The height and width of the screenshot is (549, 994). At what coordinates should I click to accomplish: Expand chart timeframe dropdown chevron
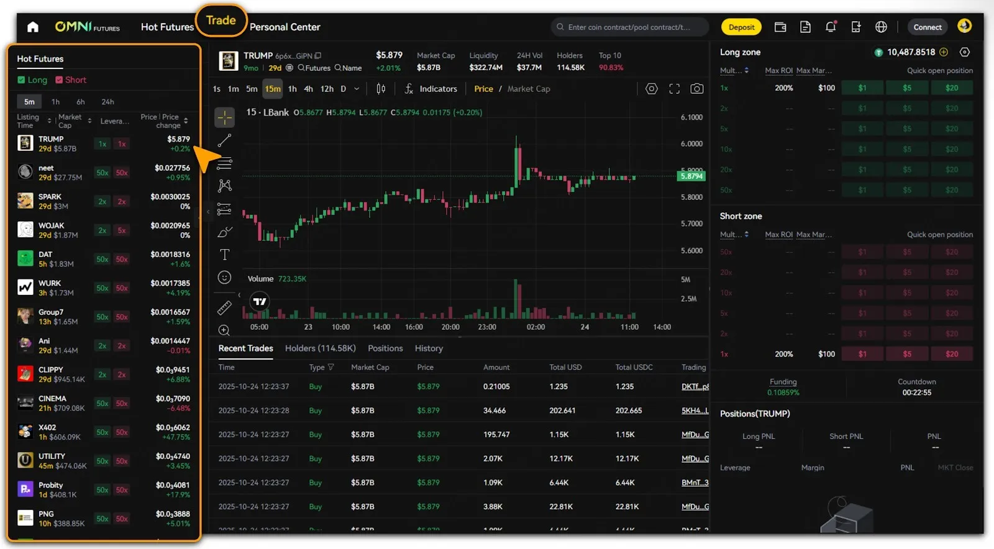[x=357, y=89]
